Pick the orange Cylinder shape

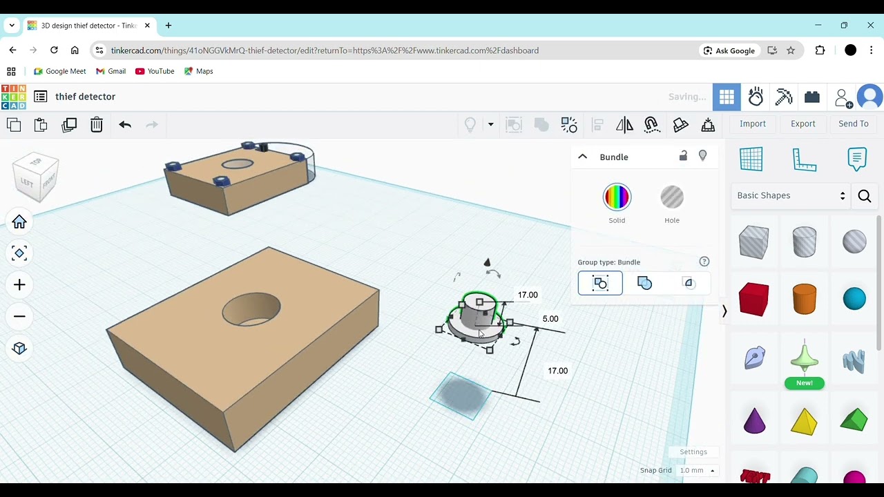coord(805,299)
